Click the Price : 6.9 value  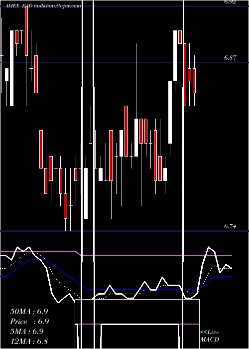tap(29, 322)
